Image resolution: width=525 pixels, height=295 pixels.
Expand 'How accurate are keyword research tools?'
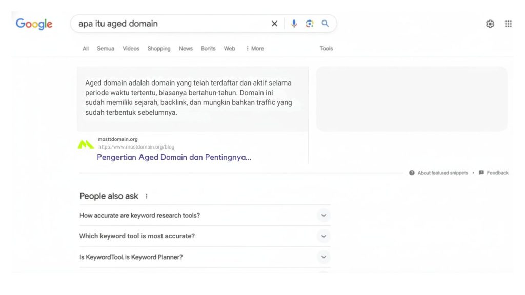click(324, 215)
